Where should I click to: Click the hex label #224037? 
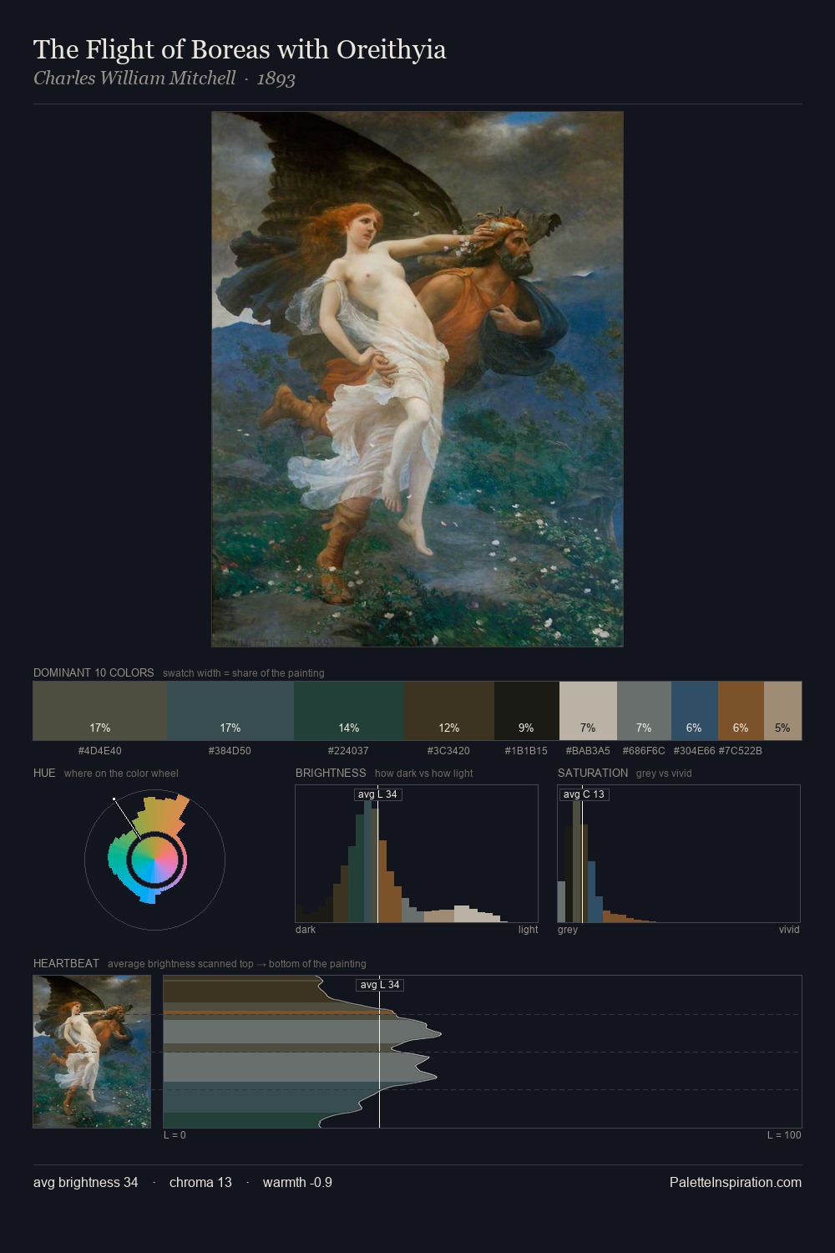pos(348,751)
